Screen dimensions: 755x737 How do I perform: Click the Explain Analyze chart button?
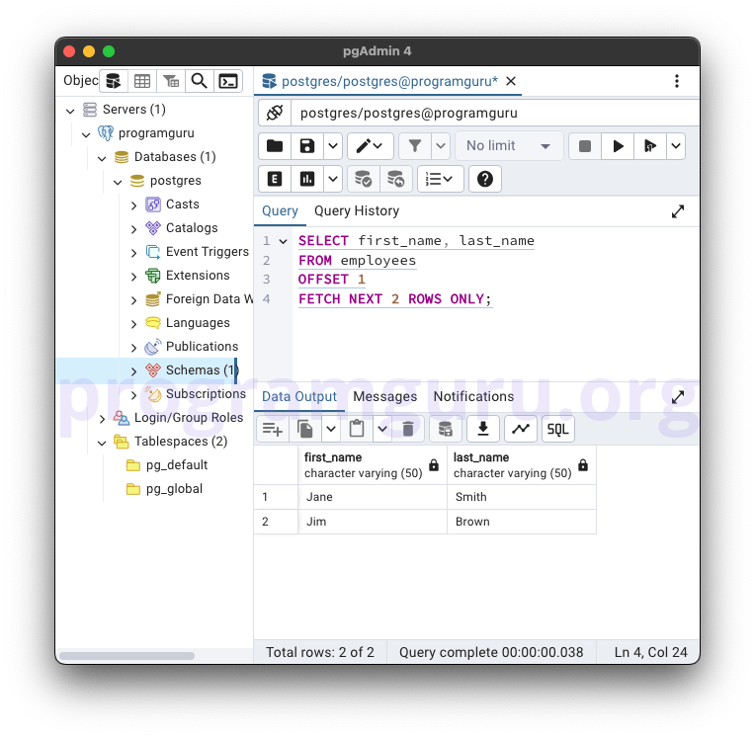tap(307, 180)
